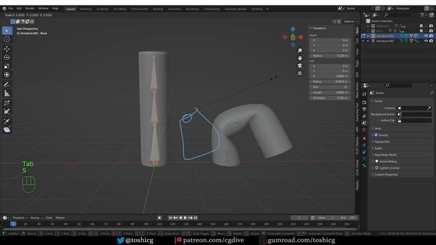
Task: Select the Cursor tool
Action: click(x=7, y=39)
